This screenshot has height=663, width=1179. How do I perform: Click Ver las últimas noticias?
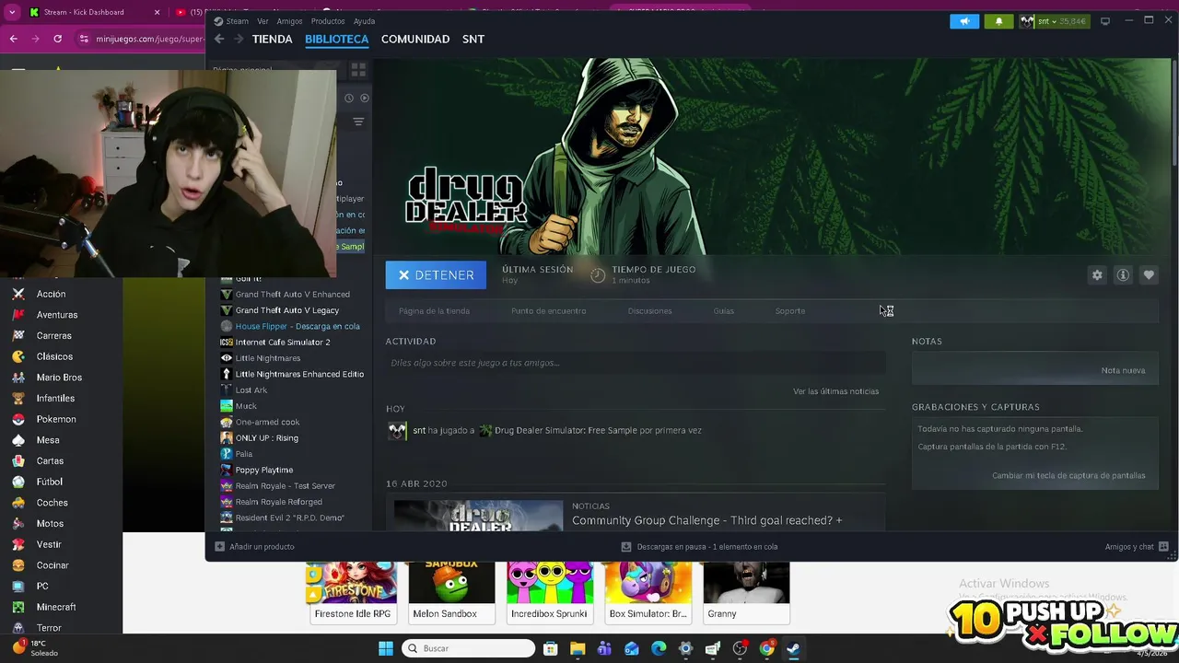coord(835,391)
